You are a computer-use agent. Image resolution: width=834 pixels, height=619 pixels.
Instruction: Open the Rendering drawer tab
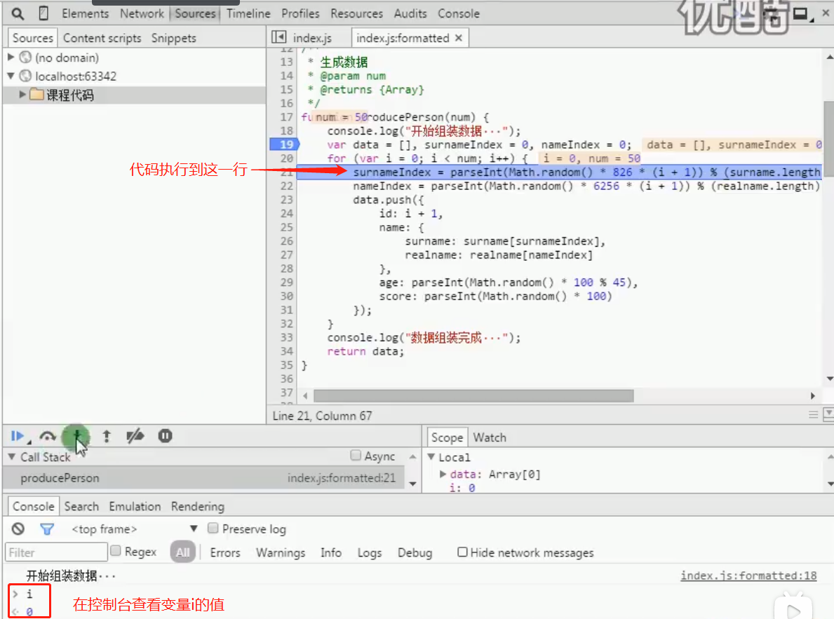click(197, 506)
